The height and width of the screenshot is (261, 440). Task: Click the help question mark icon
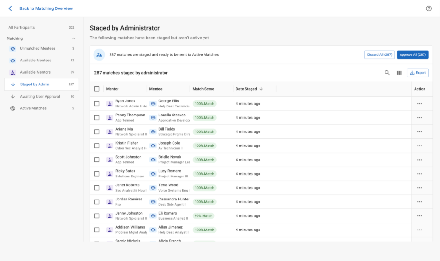429,8
